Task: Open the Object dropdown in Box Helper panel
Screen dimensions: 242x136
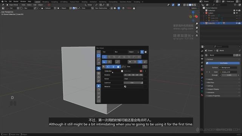Action: click(133, 52)
